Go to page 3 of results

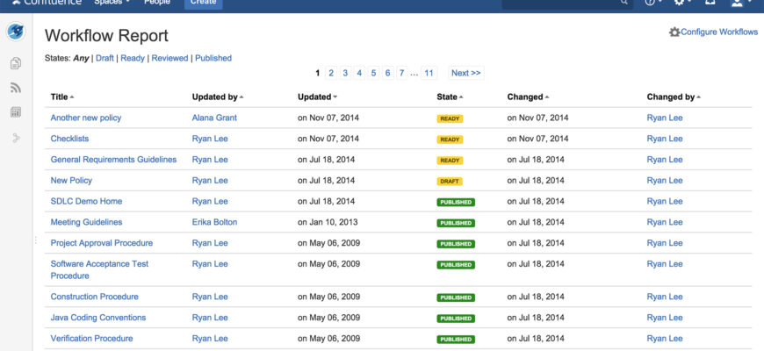click(x=345, y=73)
